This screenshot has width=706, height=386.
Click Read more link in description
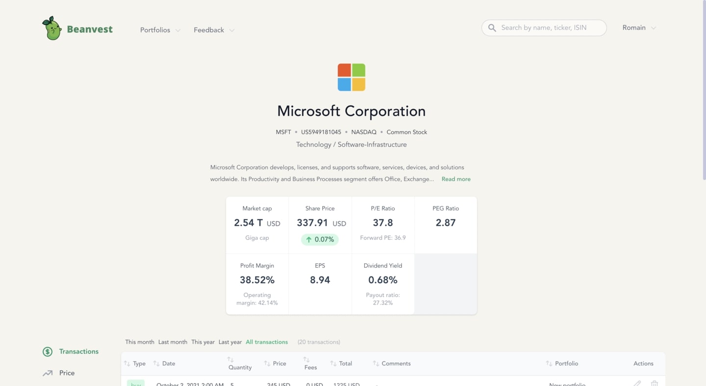456,179
